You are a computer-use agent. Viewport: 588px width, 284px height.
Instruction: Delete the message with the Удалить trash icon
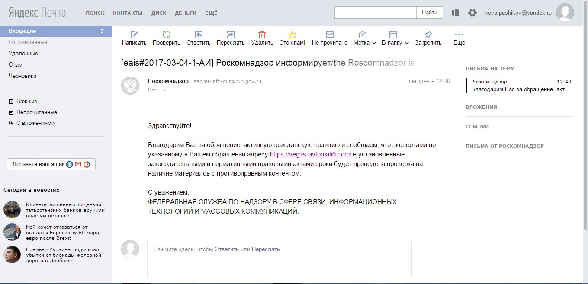tap(262, 35)
